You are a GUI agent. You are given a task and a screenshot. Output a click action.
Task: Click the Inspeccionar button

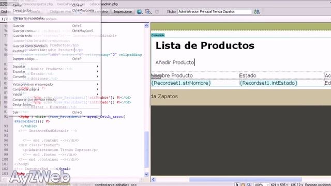tap(123, 12)
